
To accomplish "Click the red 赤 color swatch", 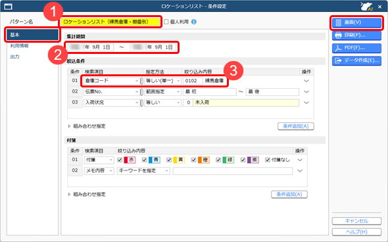I will (130, 160).
